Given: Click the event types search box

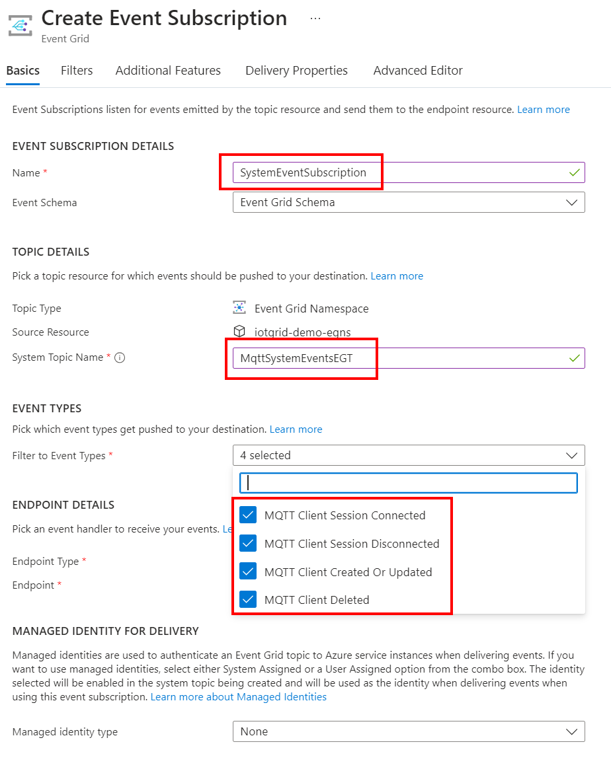Looking at the screenshot, I should [x=409, y=482].
